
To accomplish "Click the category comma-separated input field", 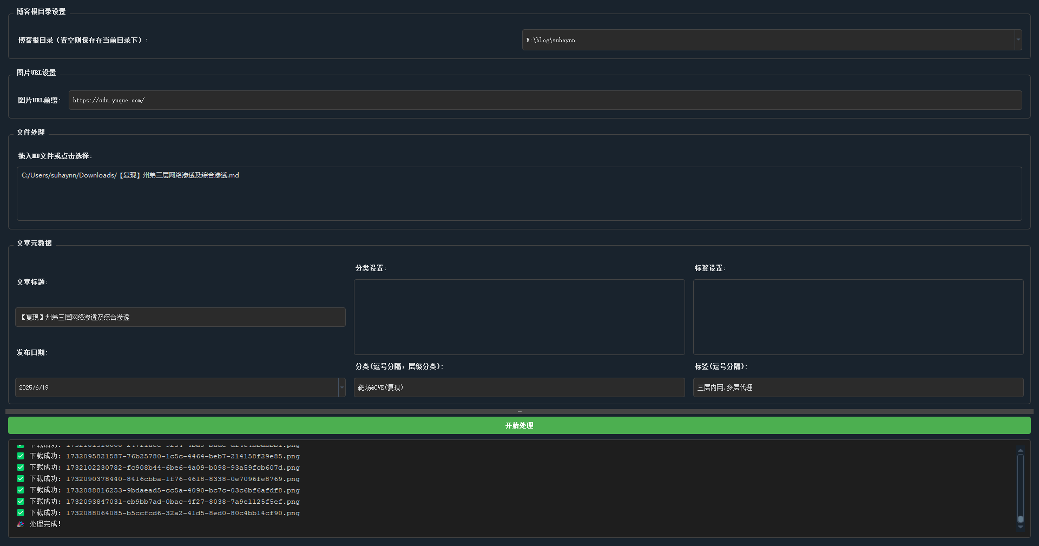I will click(x=519, y=387).
